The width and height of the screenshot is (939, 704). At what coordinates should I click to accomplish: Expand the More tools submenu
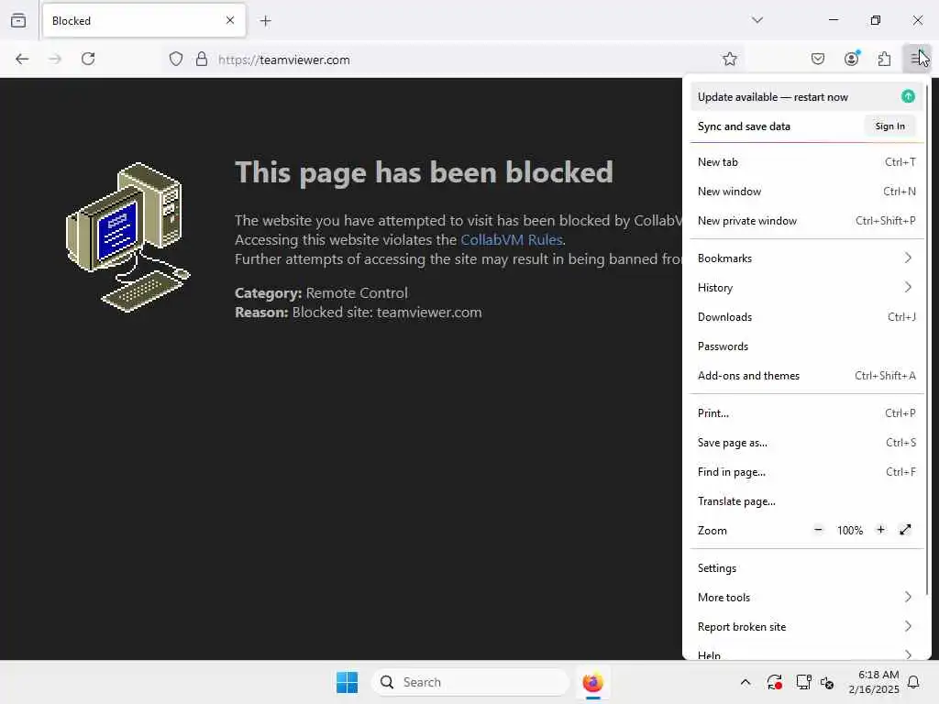tap(806, 598)
